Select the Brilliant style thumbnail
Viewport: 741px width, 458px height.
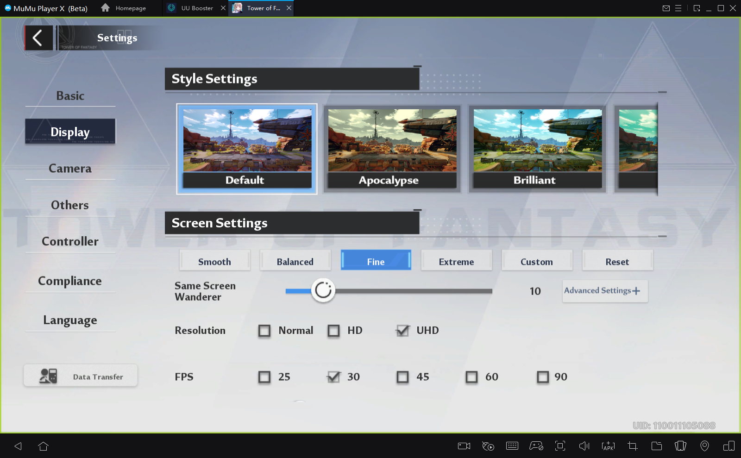(537, 149)
